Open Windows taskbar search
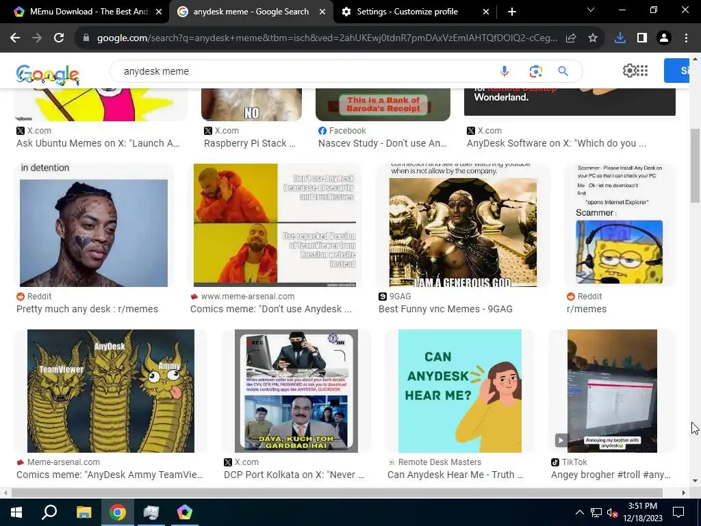 49,512
